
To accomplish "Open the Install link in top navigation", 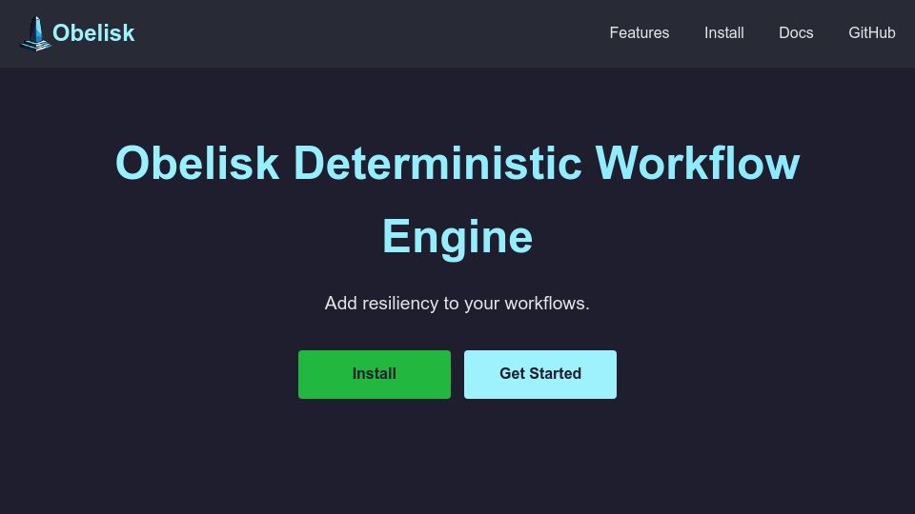I will pyautogui.click(x=723, y=32).
